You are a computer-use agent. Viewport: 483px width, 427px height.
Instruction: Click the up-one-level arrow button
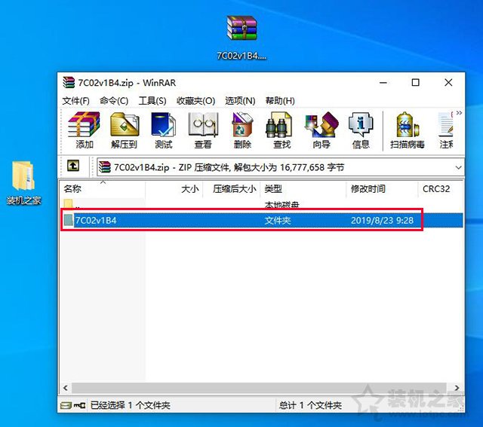coord(73,166)
